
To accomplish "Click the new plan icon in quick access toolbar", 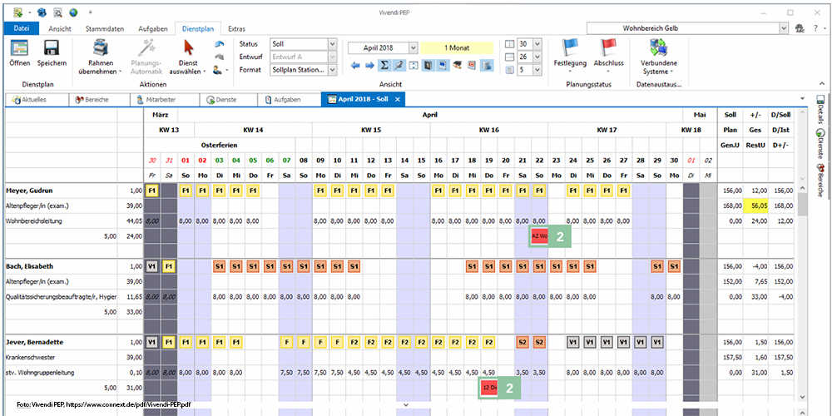I will [x=18, y=12].
